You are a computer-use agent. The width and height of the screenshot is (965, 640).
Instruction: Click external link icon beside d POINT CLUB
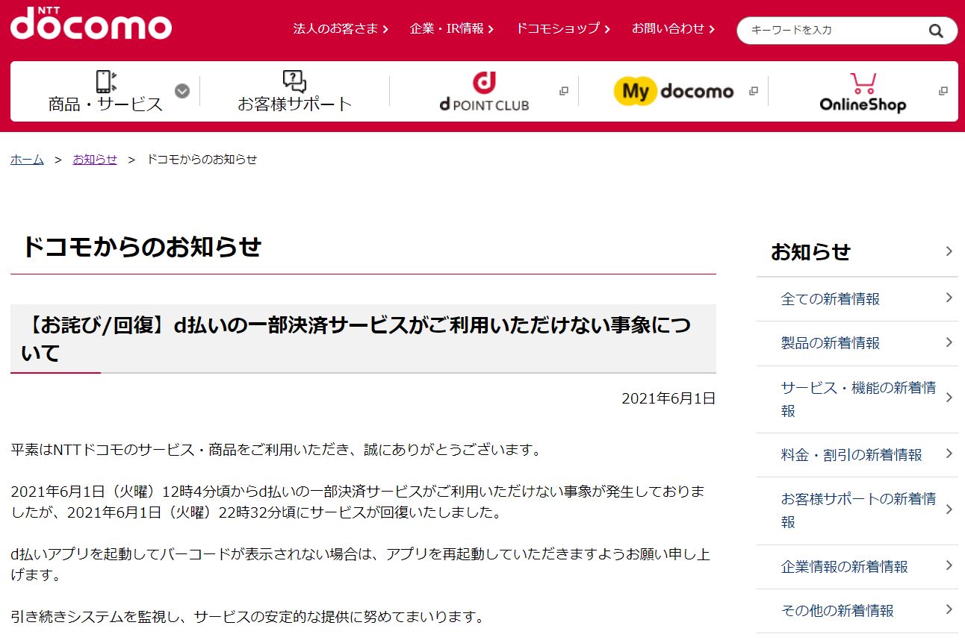(x=564, y=91)
